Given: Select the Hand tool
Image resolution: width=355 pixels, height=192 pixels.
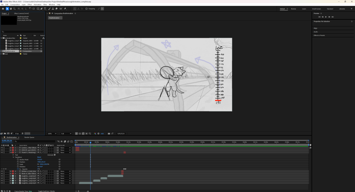Looking at the screenshot, I should click(11, 9).
